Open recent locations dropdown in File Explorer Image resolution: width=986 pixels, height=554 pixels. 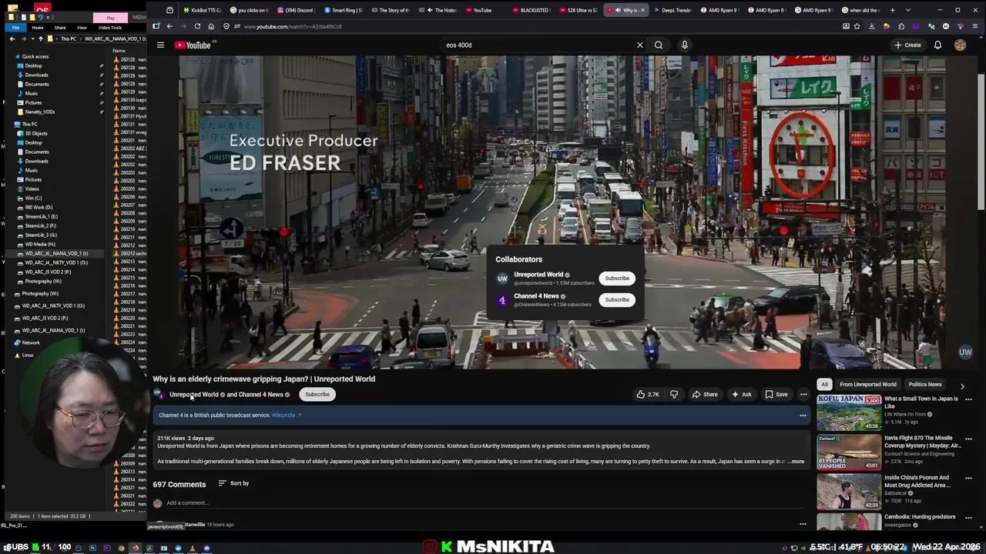point(32,38)
